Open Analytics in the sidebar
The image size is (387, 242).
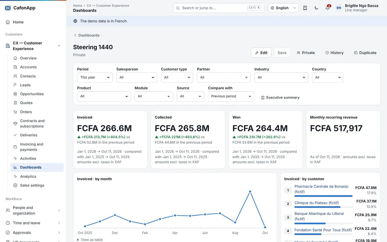pos(37,176)
